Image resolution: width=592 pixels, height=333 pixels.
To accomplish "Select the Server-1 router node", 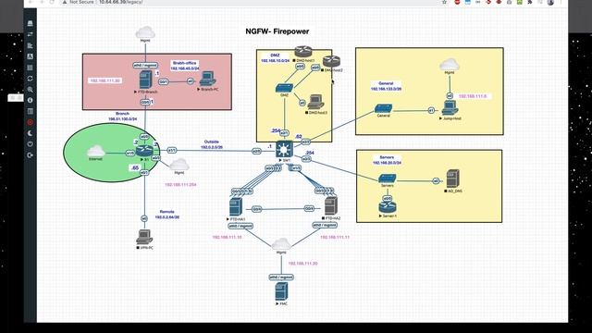I will [x=388, y=207].
